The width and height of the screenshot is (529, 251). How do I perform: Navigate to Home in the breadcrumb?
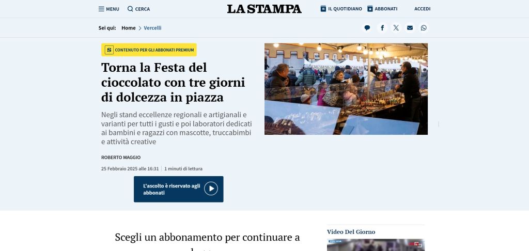coord(129,28)
